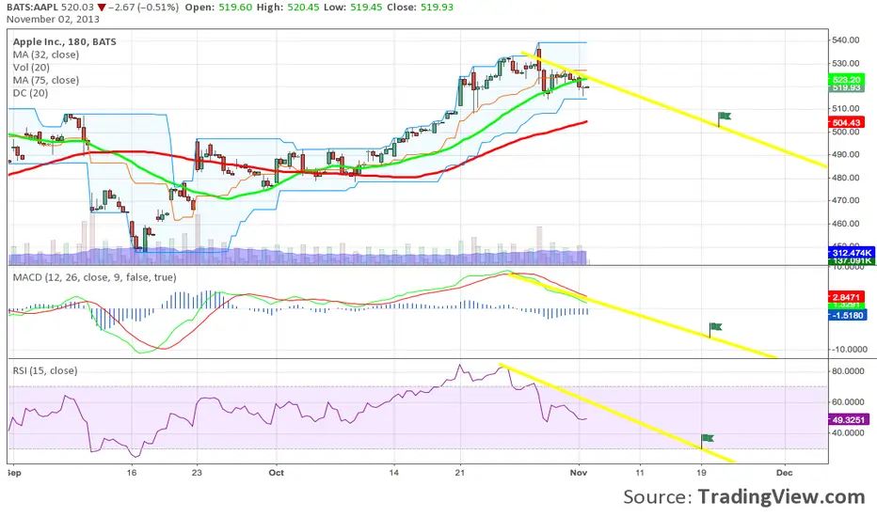Click the 11 date label on time axis
Screen dimensions: 877x517
coord(640,473)
